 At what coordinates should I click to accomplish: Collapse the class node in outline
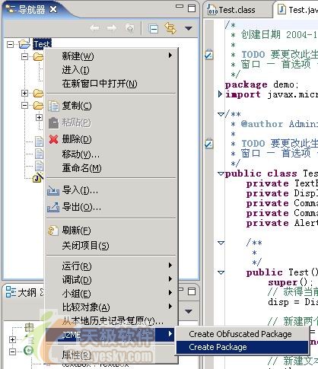12,352
